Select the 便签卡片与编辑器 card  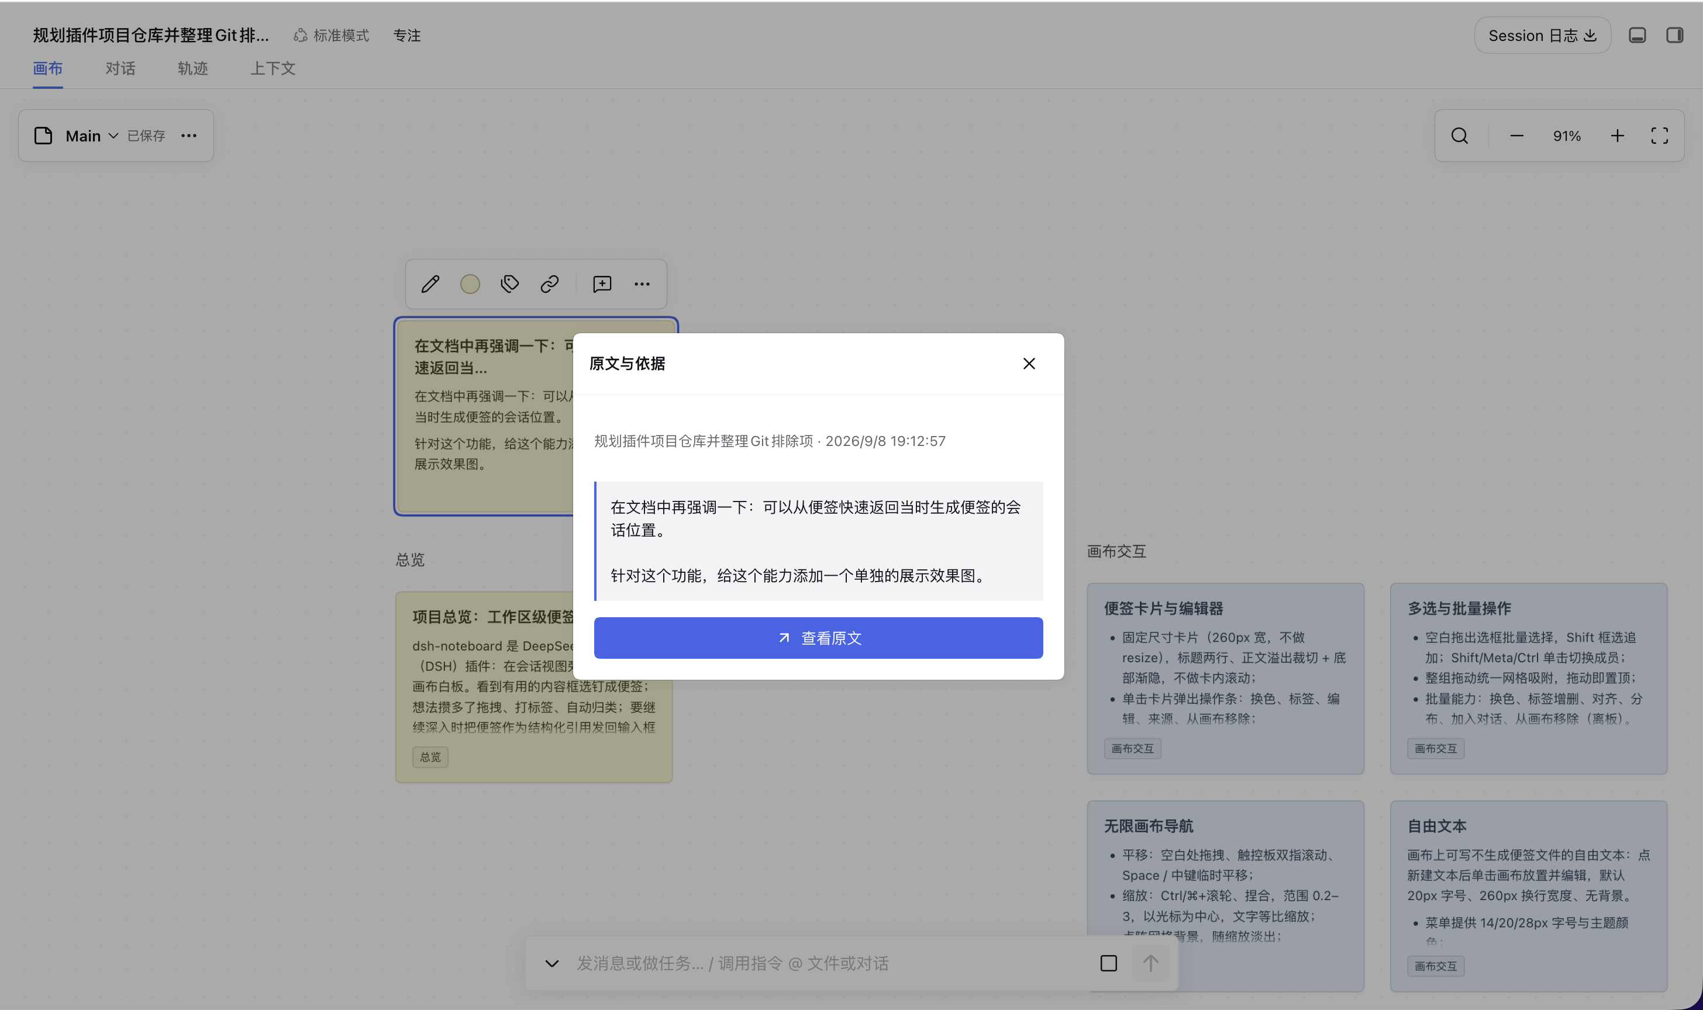click(1226, 679)
